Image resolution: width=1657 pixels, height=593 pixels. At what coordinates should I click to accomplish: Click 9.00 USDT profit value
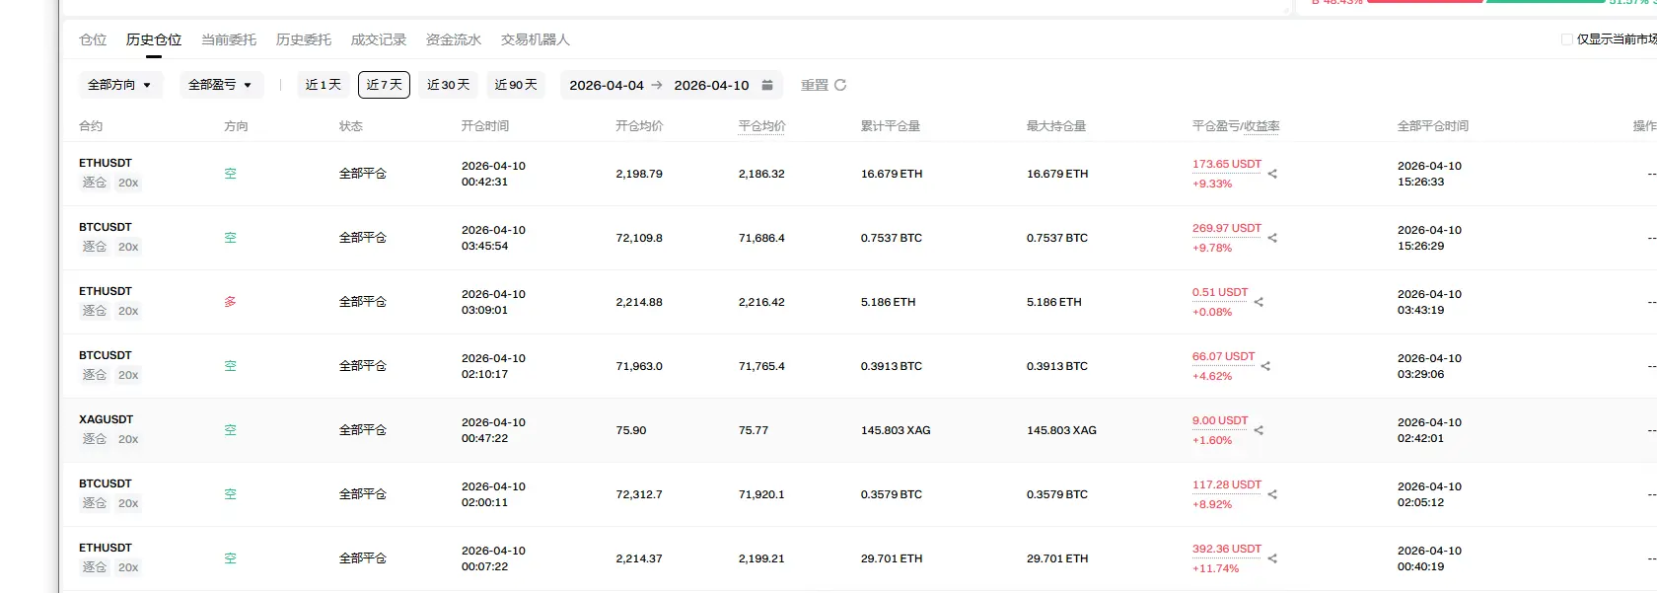pyautogui.click(x=1220, y=420)
